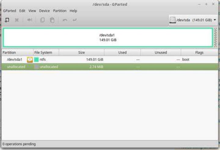
Task: Click the Paste partition toolbar icon
Action: (x=52, y=20)
